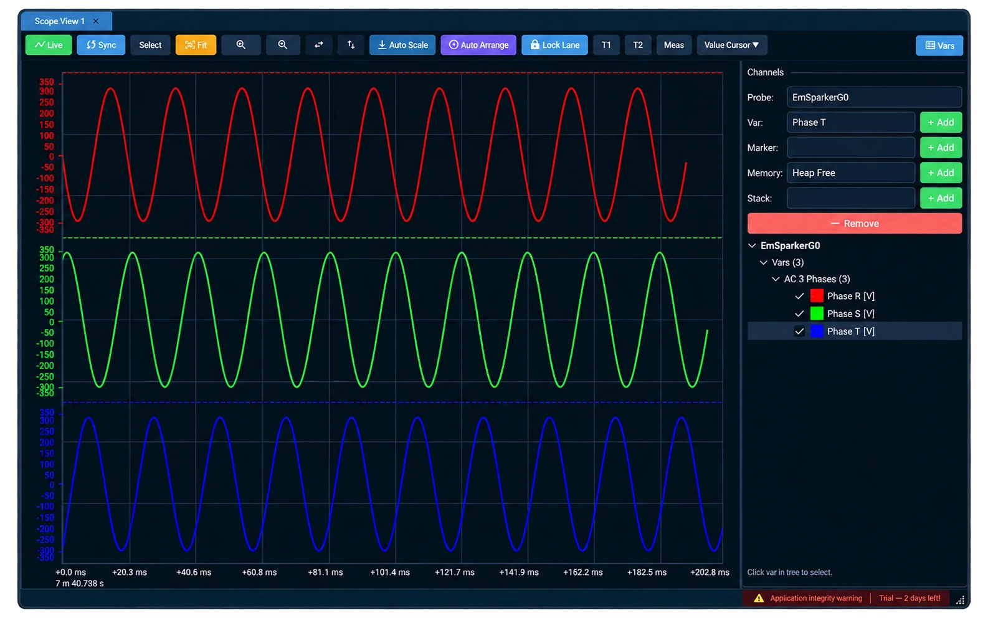The image size is (988, 618).
Task: Click the green Phase S color swatch
Action: point(817,313)
